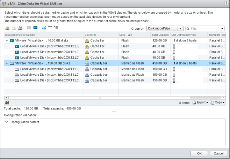Click the grayed-out Claim for capacity tier icon

click(x=14, y=28)
